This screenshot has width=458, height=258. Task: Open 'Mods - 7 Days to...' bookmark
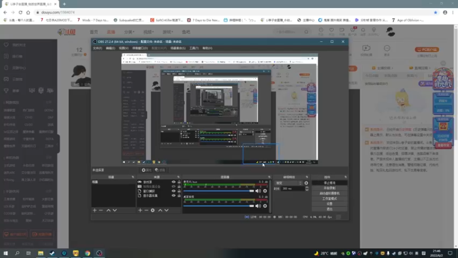93,20
